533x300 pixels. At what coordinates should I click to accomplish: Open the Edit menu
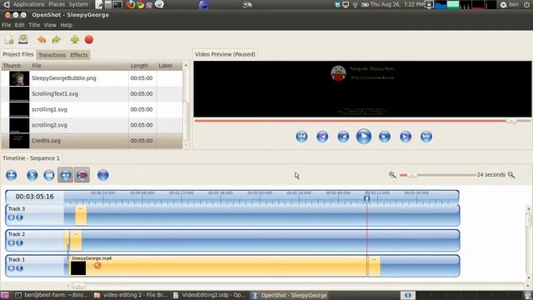20,25
